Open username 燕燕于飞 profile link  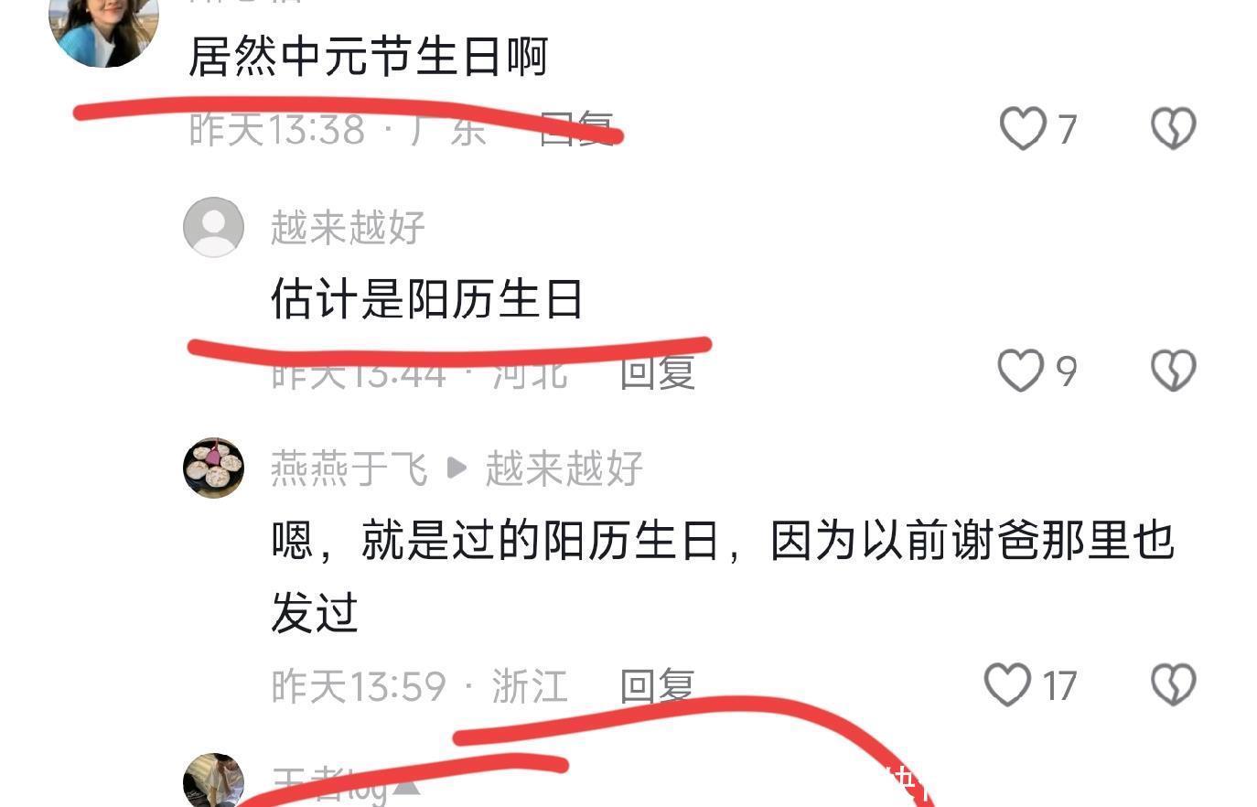[x=349, y=468]
